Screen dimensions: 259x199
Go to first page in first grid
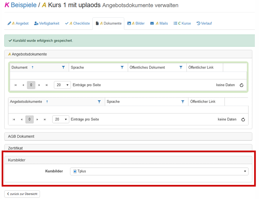[x=16, y=85]
